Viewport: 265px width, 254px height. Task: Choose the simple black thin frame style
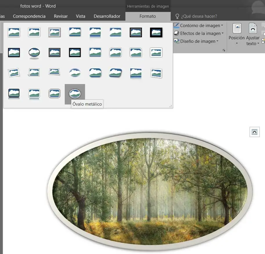(x=14, y=53)
